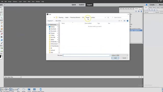Click the black foreground color swatch
The image size is (163, 92).
coord(0,56)
